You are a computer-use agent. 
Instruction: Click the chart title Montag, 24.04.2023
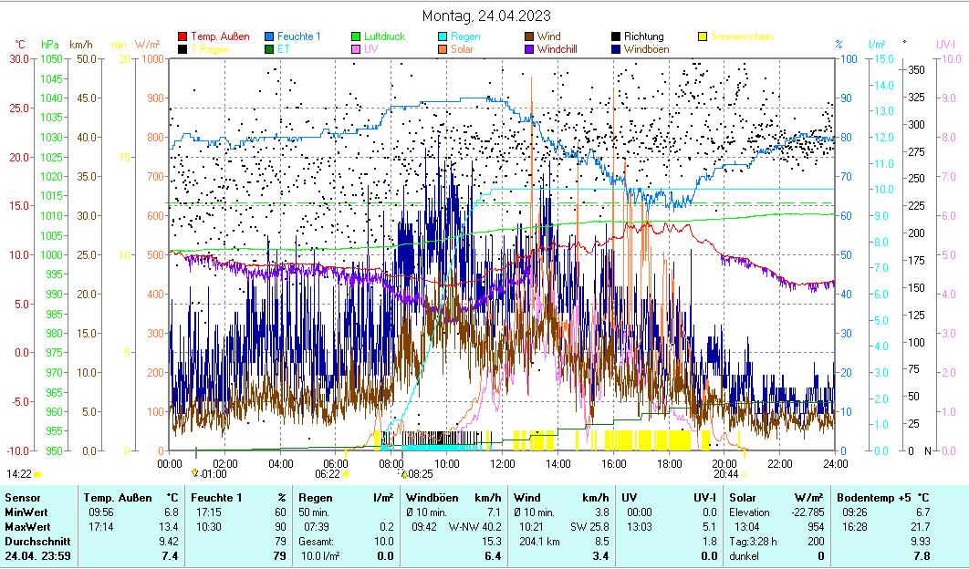486,16
